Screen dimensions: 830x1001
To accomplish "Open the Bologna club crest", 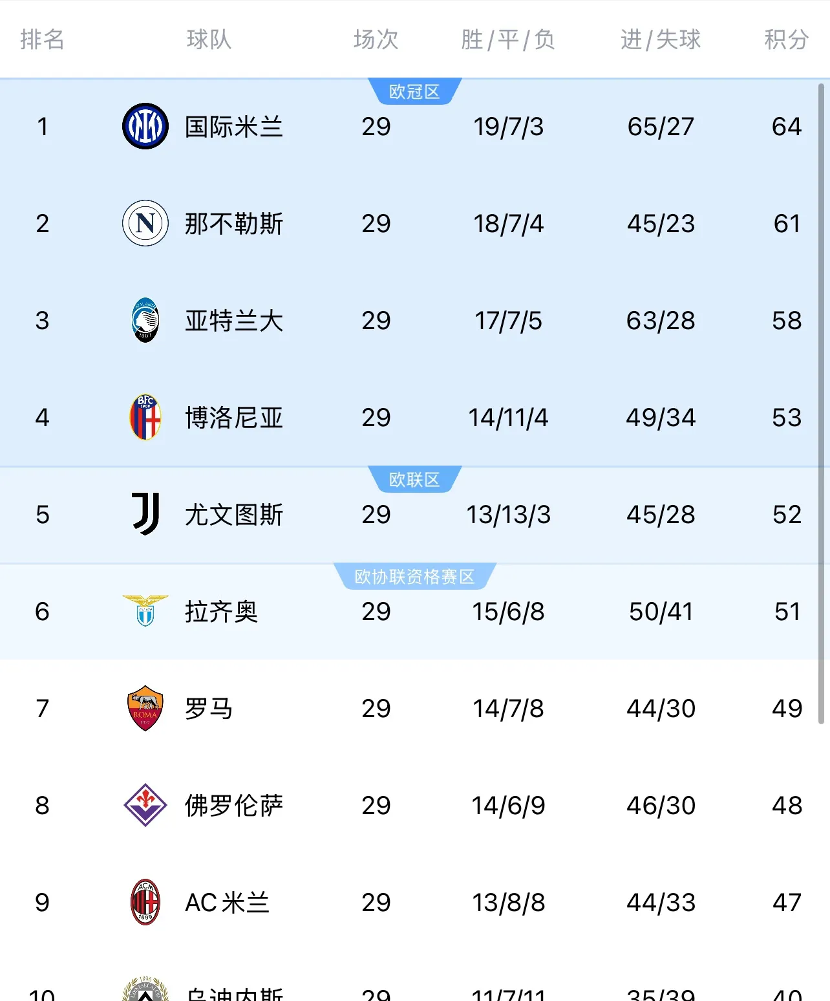I will tap(145, 418).
